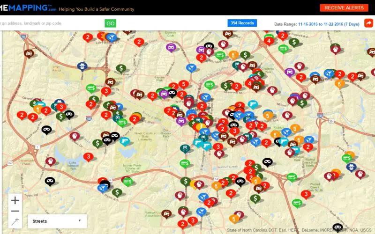Select teal vehicle marker below Soccer Park
The width and height of the screenshot is (375, 234).
pos(185,148)
